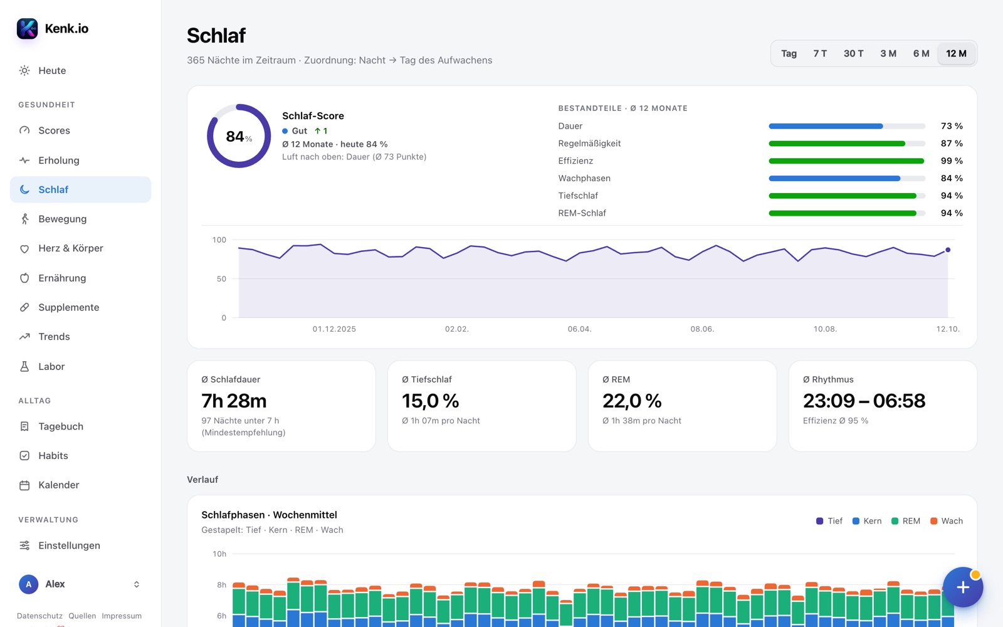Click the Schlaf moon icon
This screenshot has height=627, width=1003.
pos(24,189)
